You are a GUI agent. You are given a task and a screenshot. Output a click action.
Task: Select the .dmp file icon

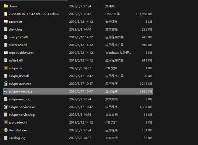(x=6, y=14)
